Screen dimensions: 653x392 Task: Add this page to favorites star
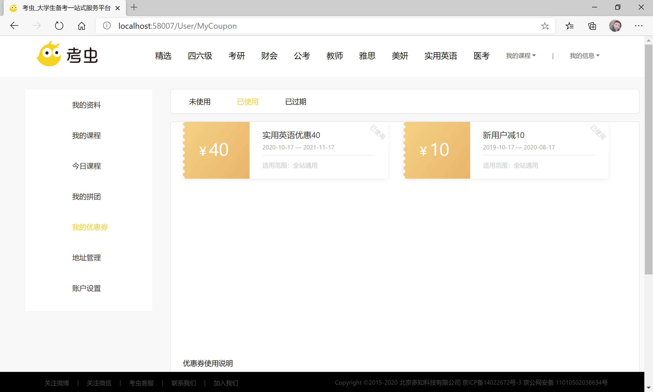click(545, 26)
